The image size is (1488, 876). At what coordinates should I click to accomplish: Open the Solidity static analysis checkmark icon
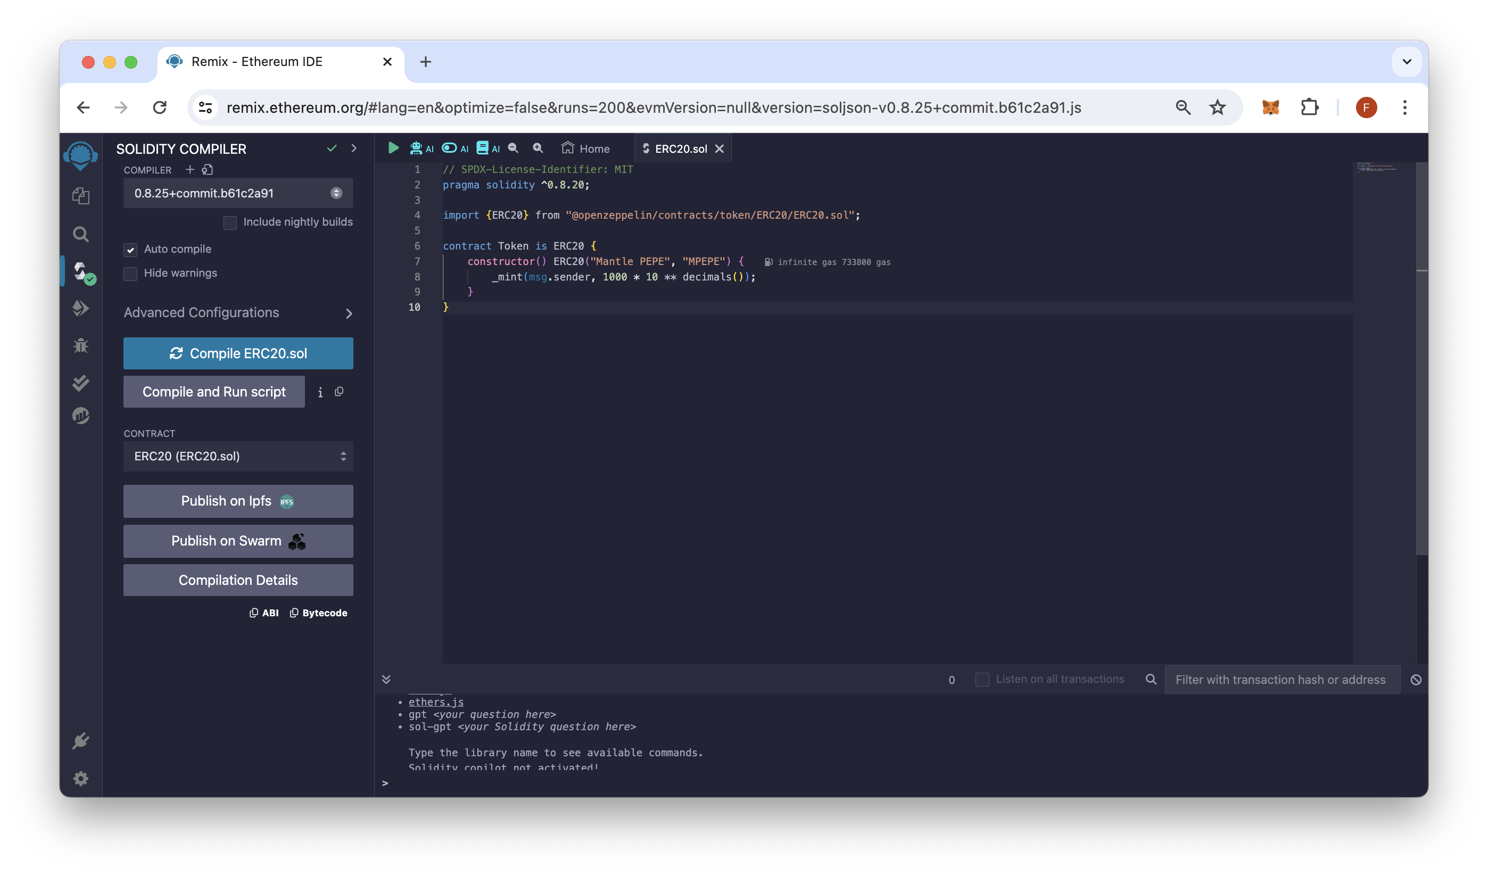81,383
